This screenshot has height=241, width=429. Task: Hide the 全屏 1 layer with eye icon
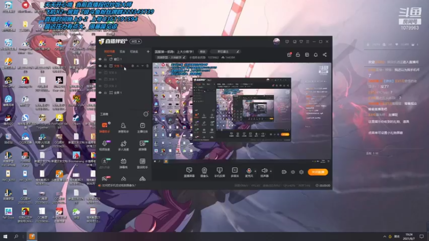coord(100,93)
